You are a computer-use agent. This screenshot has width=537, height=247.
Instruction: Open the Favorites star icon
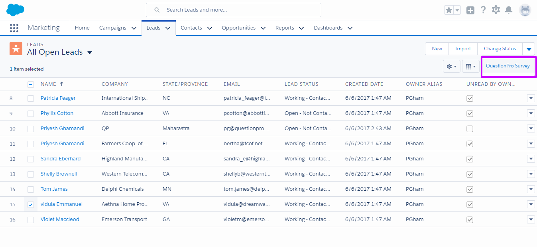pyautogui.click(x=449, y=10)
